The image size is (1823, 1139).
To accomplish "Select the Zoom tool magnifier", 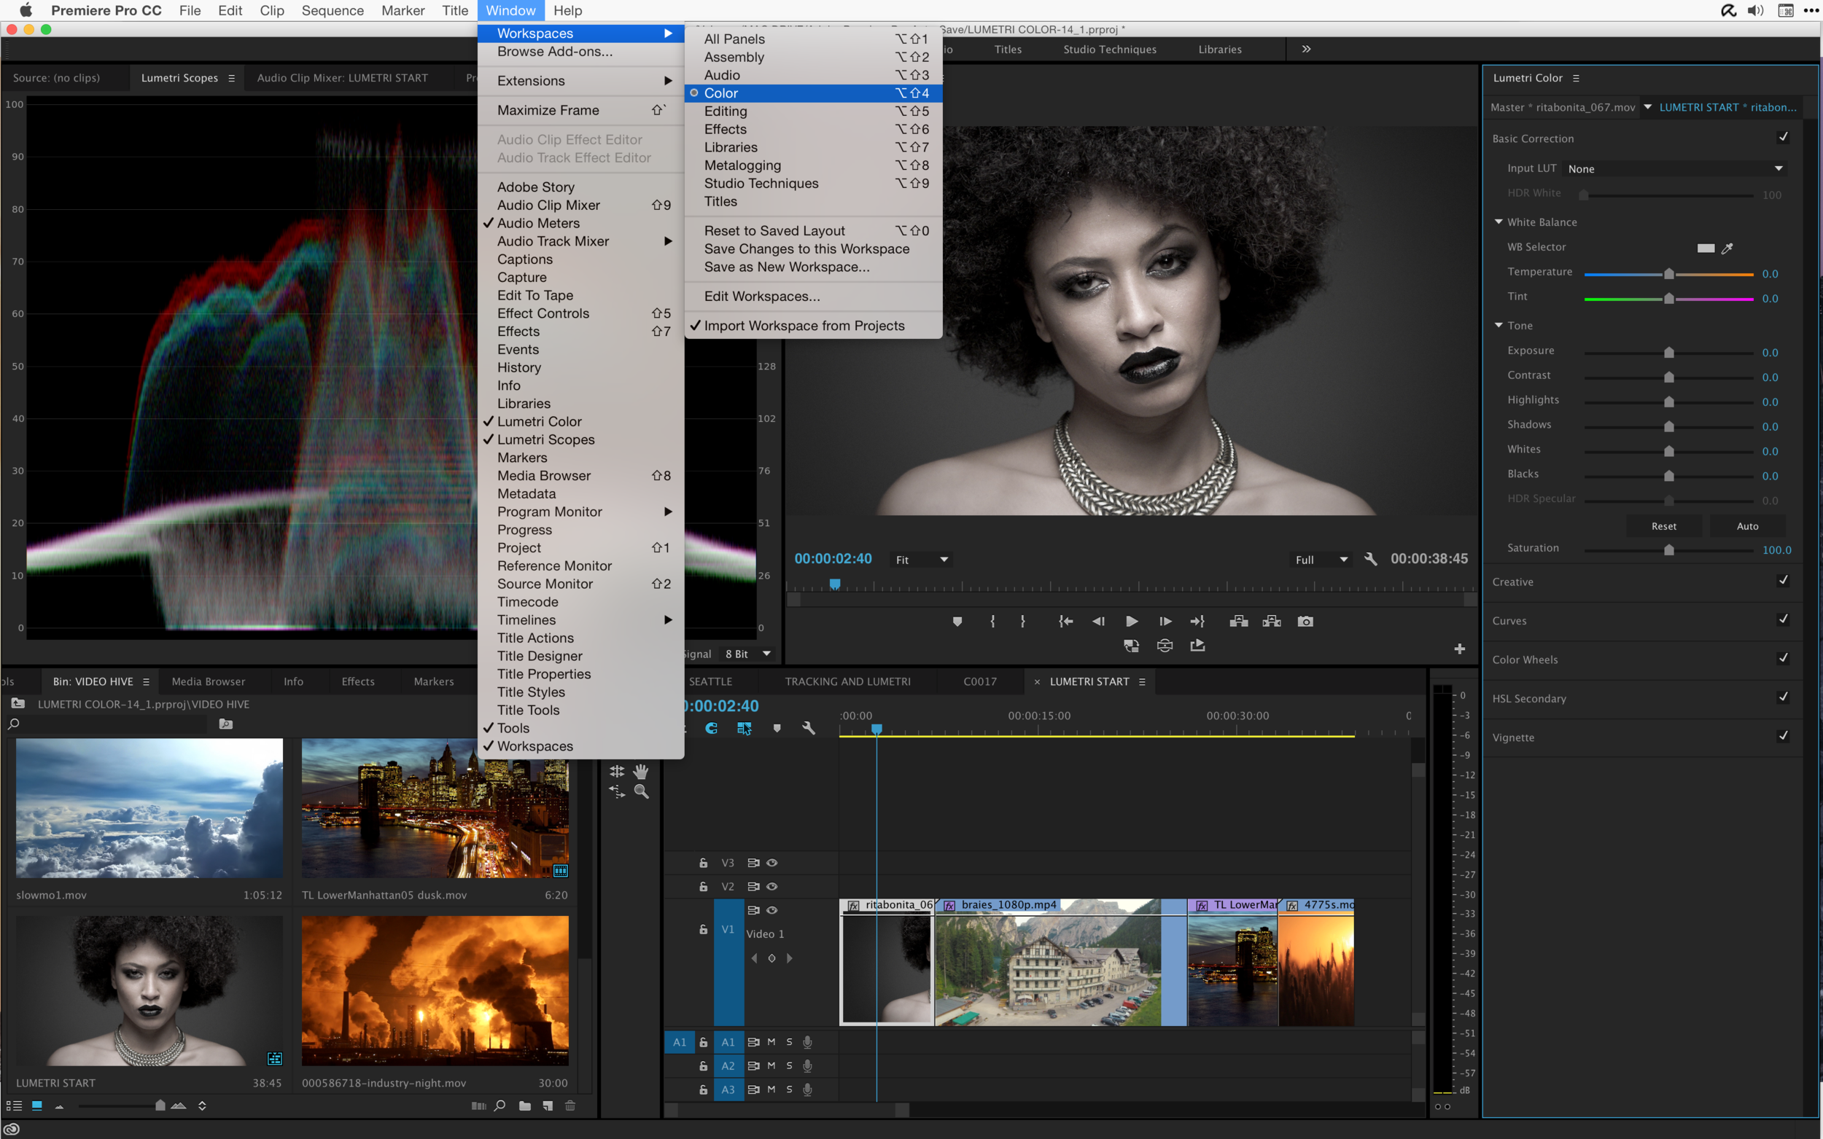I will pyautogui.click(x=641, y=791).
